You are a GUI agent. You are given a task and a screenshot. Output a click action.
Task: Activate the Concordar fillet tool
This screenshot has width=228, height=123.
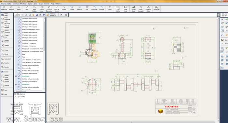pos(94,8)
